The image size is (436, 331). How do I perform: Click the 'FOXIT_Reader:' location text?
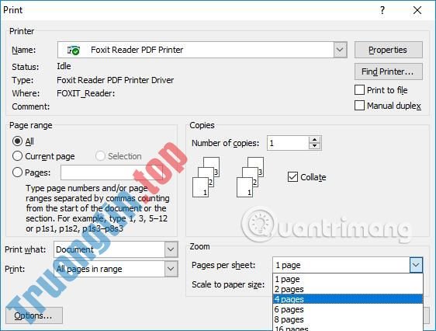85,93
